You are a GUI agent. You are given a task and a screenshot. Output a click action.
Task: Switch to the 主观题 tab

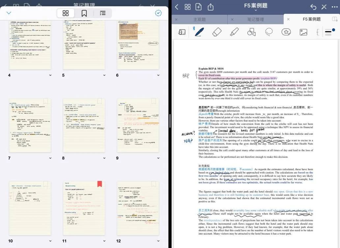tap(199, 19)
